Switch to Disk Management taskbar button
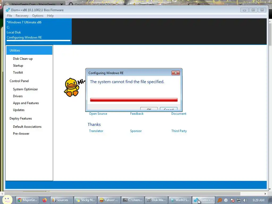Viewport: 272px width, 204px height. pos(156,200)
